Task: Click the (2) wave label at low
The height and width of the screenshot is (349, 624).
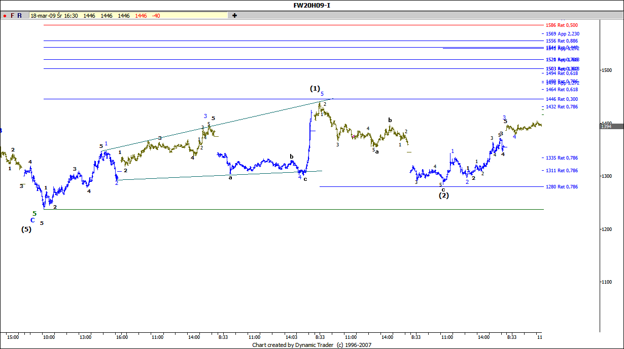Action: 444,195
